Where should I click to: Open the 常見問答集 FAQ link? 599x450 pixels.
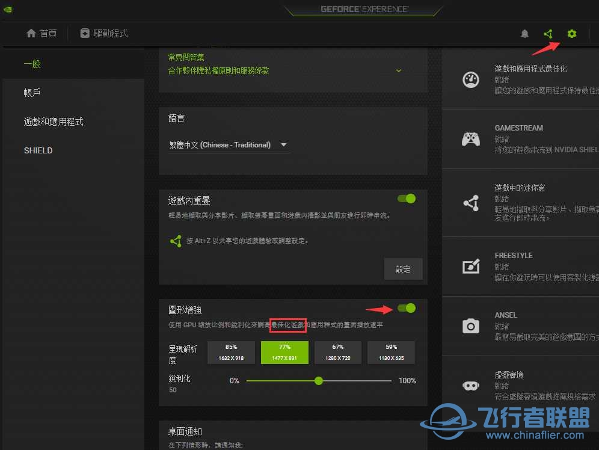click(186, 57)
